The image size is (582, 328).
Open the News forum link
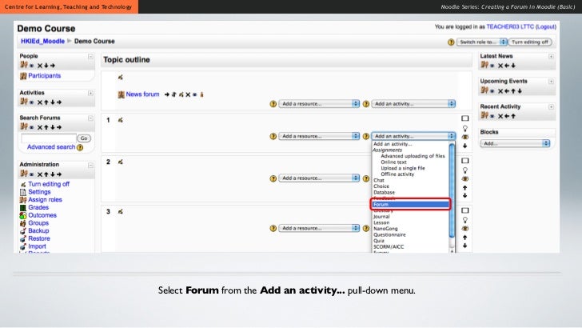pyautogui.click(x=142, y=94)
